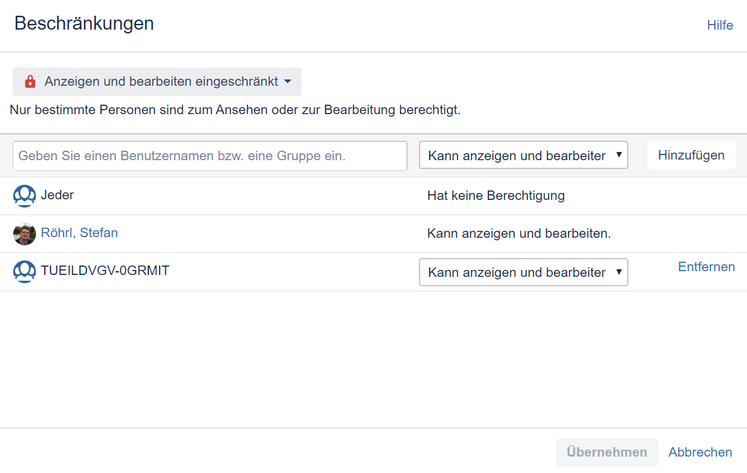
Task: Click the red lock icon
Action: pos(30,82)
